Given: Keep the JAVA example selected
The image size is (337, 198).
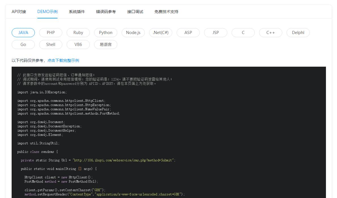Looking at the screenshot, I should coord(23,32).
